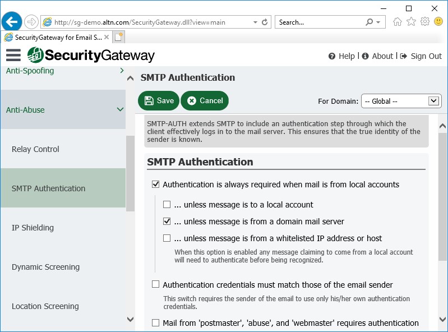
Task: Click the favorites star icon
Action: pos(411,22)
